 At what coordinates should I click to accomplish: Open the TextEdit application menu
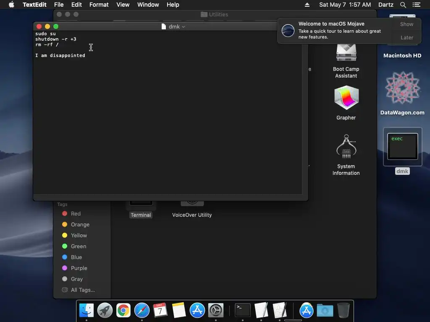coord(34,5)
